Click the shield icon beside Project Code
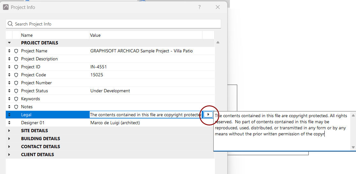The height and width of the screenshot is (174, 356). [x=16, y=75]
